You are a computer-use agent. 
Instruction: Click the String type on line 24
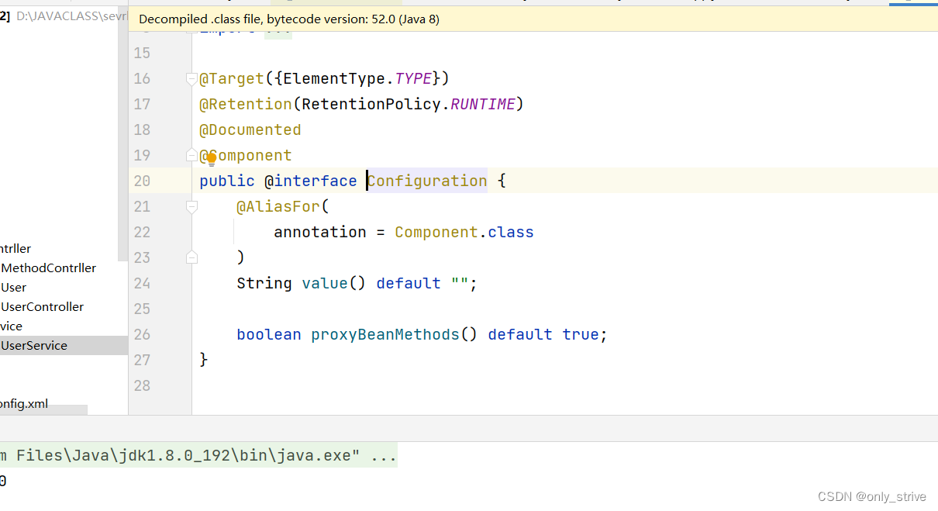264,283
